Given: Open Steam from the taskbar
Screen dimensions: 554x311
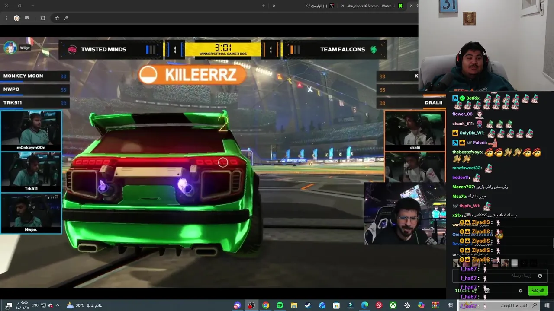Looking at the screenshot, I should click(x=308, y=305).
